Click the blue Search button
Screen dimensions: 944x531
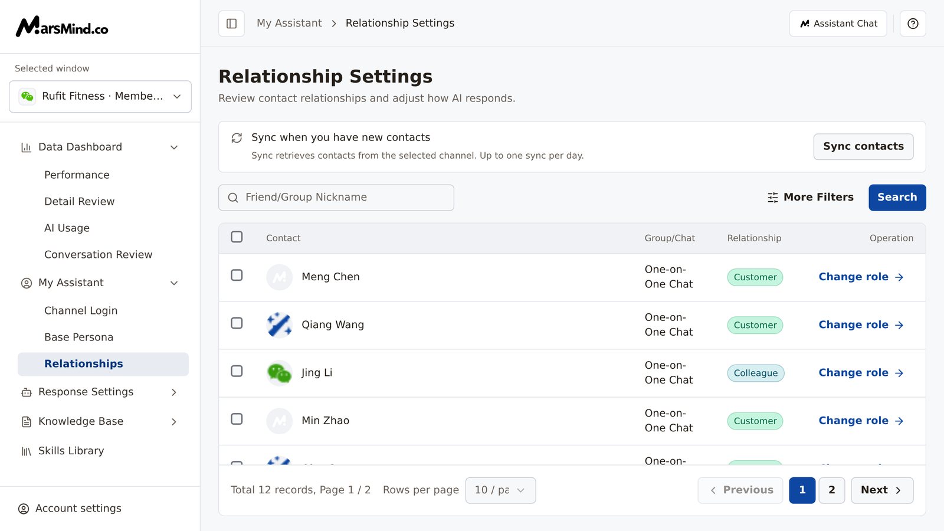tap(897, 198)
